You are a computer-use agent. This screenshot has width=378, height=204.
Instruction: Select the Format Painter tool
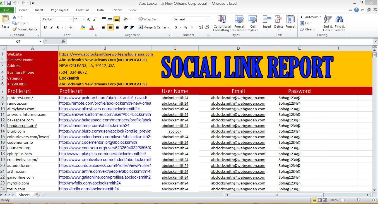[25, 29]
